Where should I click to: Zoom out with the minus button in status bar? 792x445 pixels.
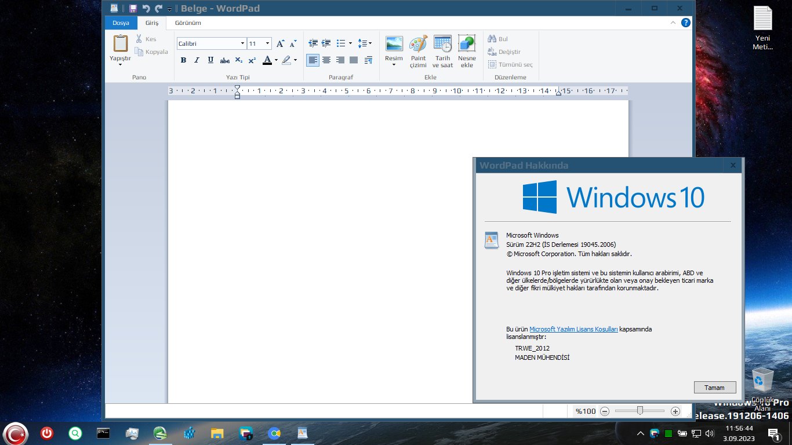[x=605, y=411]
